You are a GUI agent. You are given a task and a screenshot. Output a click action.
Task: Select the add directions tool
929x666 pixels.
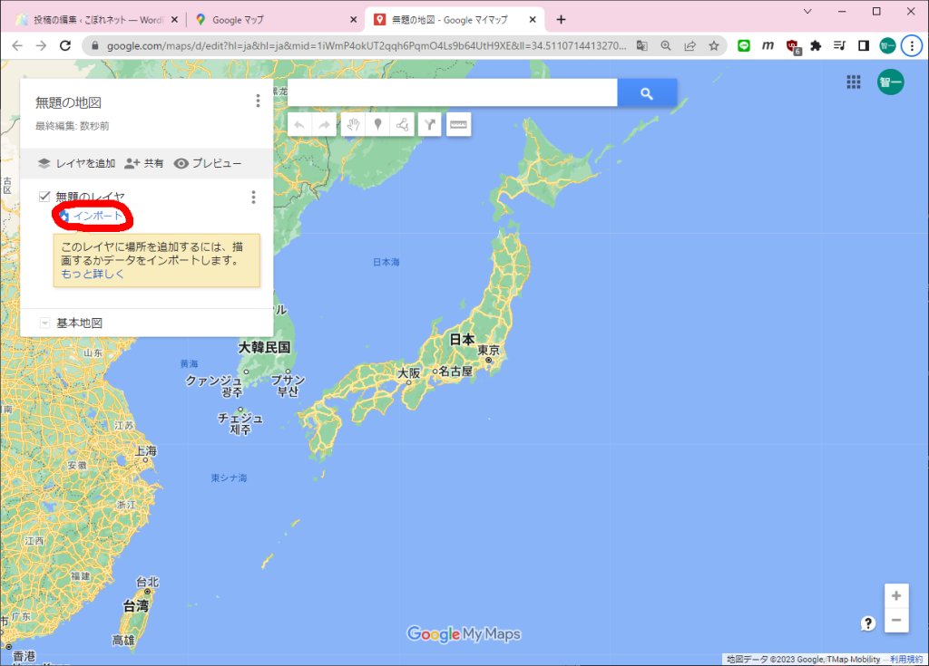[x=428, y=124]
